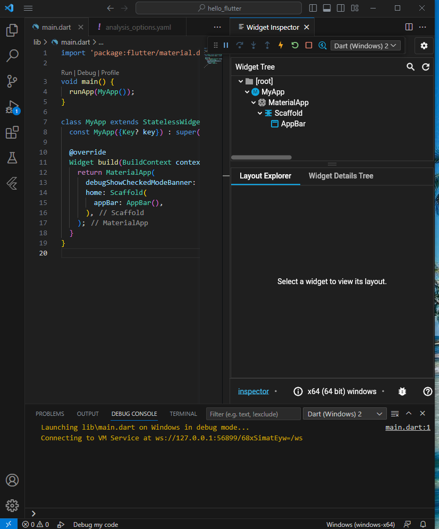This screenshot has height=529, width=439.
Task: Switch to analysis_options.yaml tab
Action: tap(138, 27)
